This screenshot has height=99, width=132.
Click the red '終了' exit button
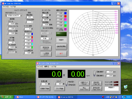[61, 54]
